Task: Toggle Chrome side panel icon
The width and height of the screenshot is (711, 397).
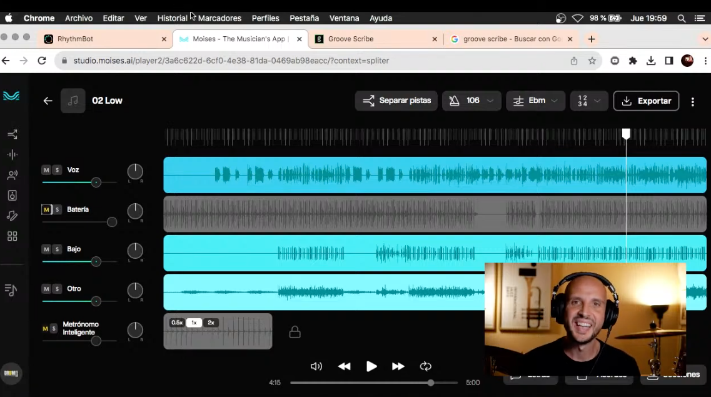Action: click(x=669, y=61)
